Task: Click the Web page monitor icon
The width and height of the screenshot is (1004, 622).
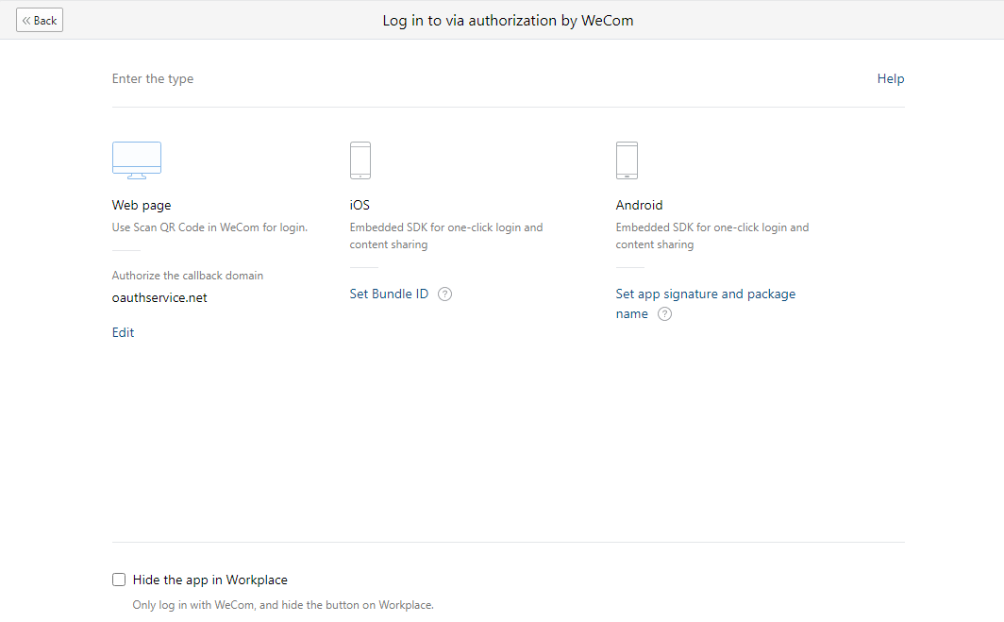Action: coord(137,160)
